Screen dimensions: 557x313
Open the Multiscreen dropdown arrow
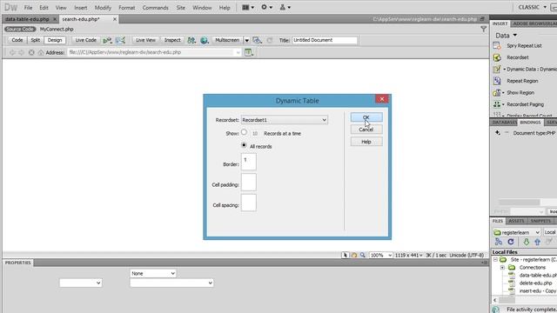pyautogui.click(x=246, y=41)
